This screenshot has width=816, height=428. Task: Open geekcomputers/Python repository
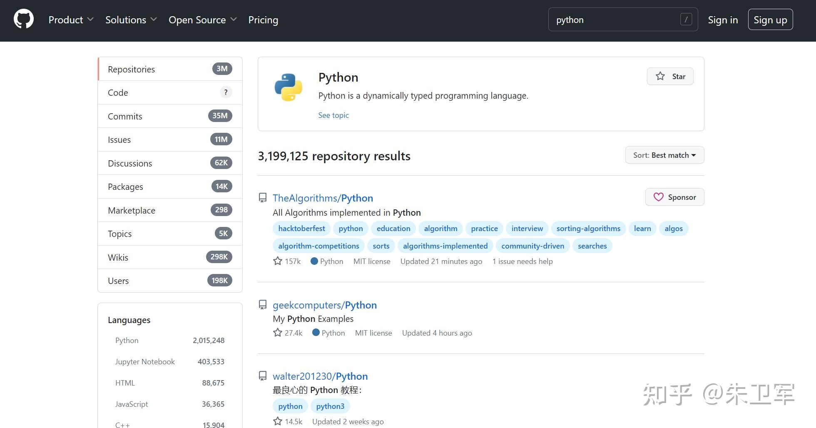[325, 305]
